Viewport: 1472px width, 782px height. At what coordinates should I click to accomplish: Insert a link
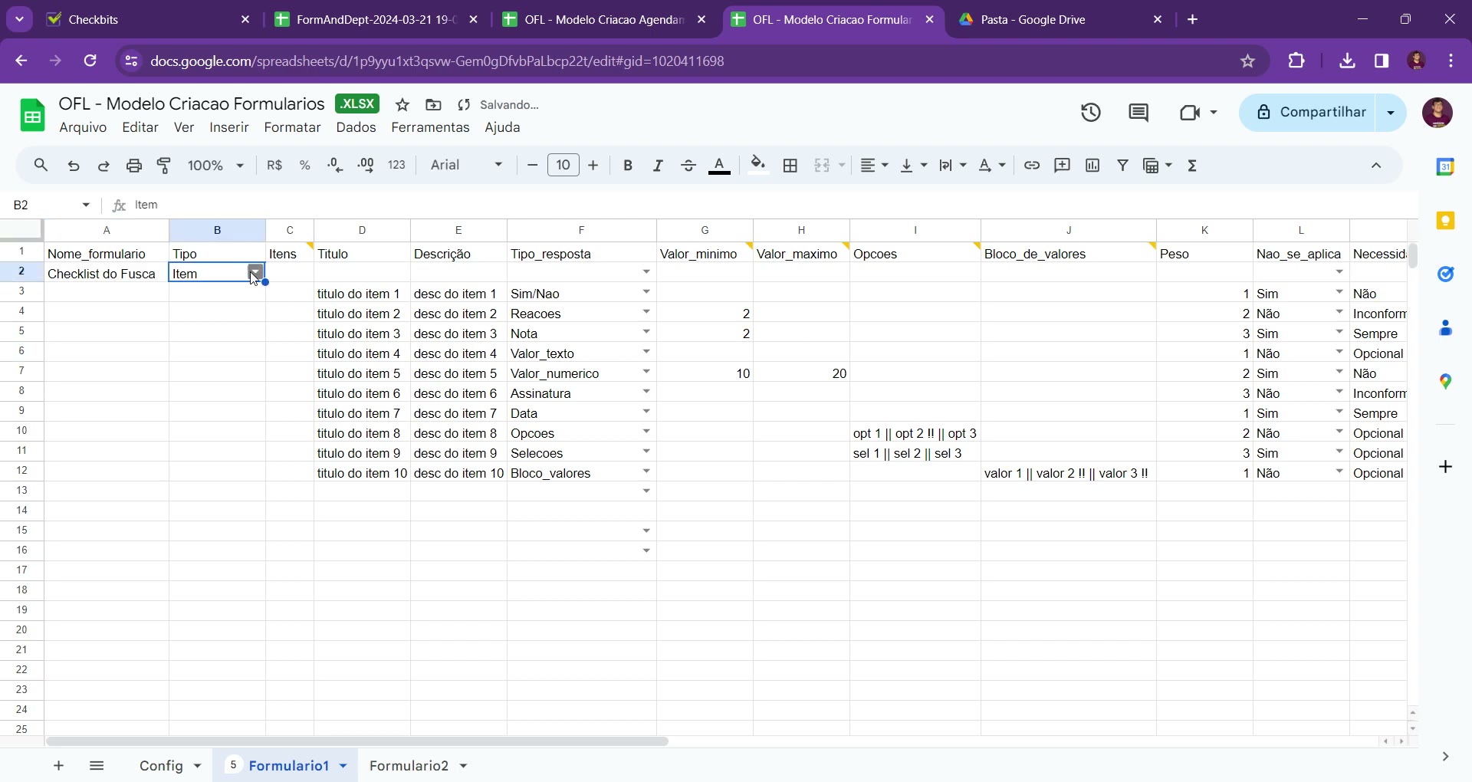click(1032, 165)
